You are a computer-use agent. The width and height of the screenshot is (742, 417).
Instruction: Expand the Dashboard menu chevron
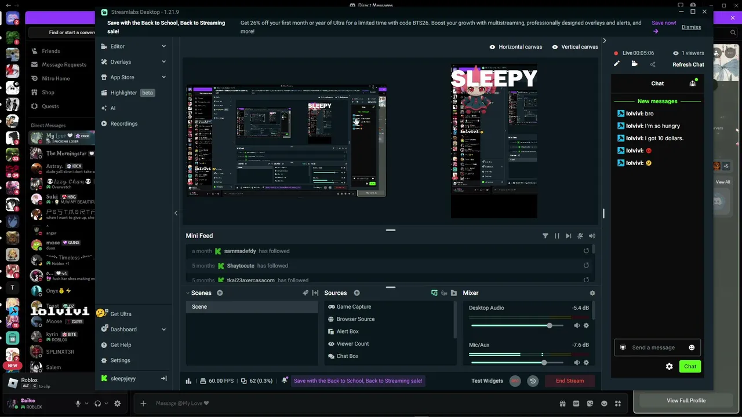click(163, 330)
